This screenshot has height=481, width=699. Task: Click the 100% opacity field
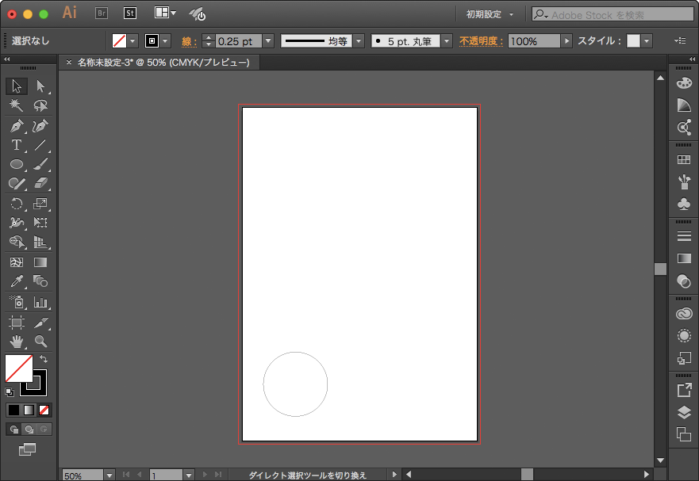point(534,41)
